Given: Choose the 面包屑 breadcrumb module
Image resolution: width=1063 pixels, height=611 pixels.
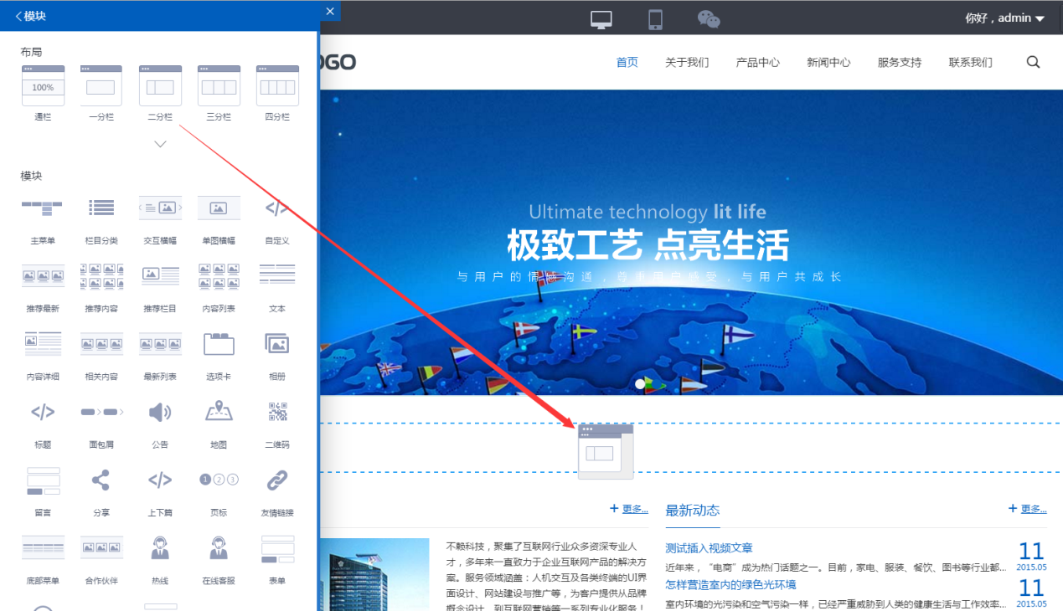Looking at the screenshot, I should coord(101,412).
